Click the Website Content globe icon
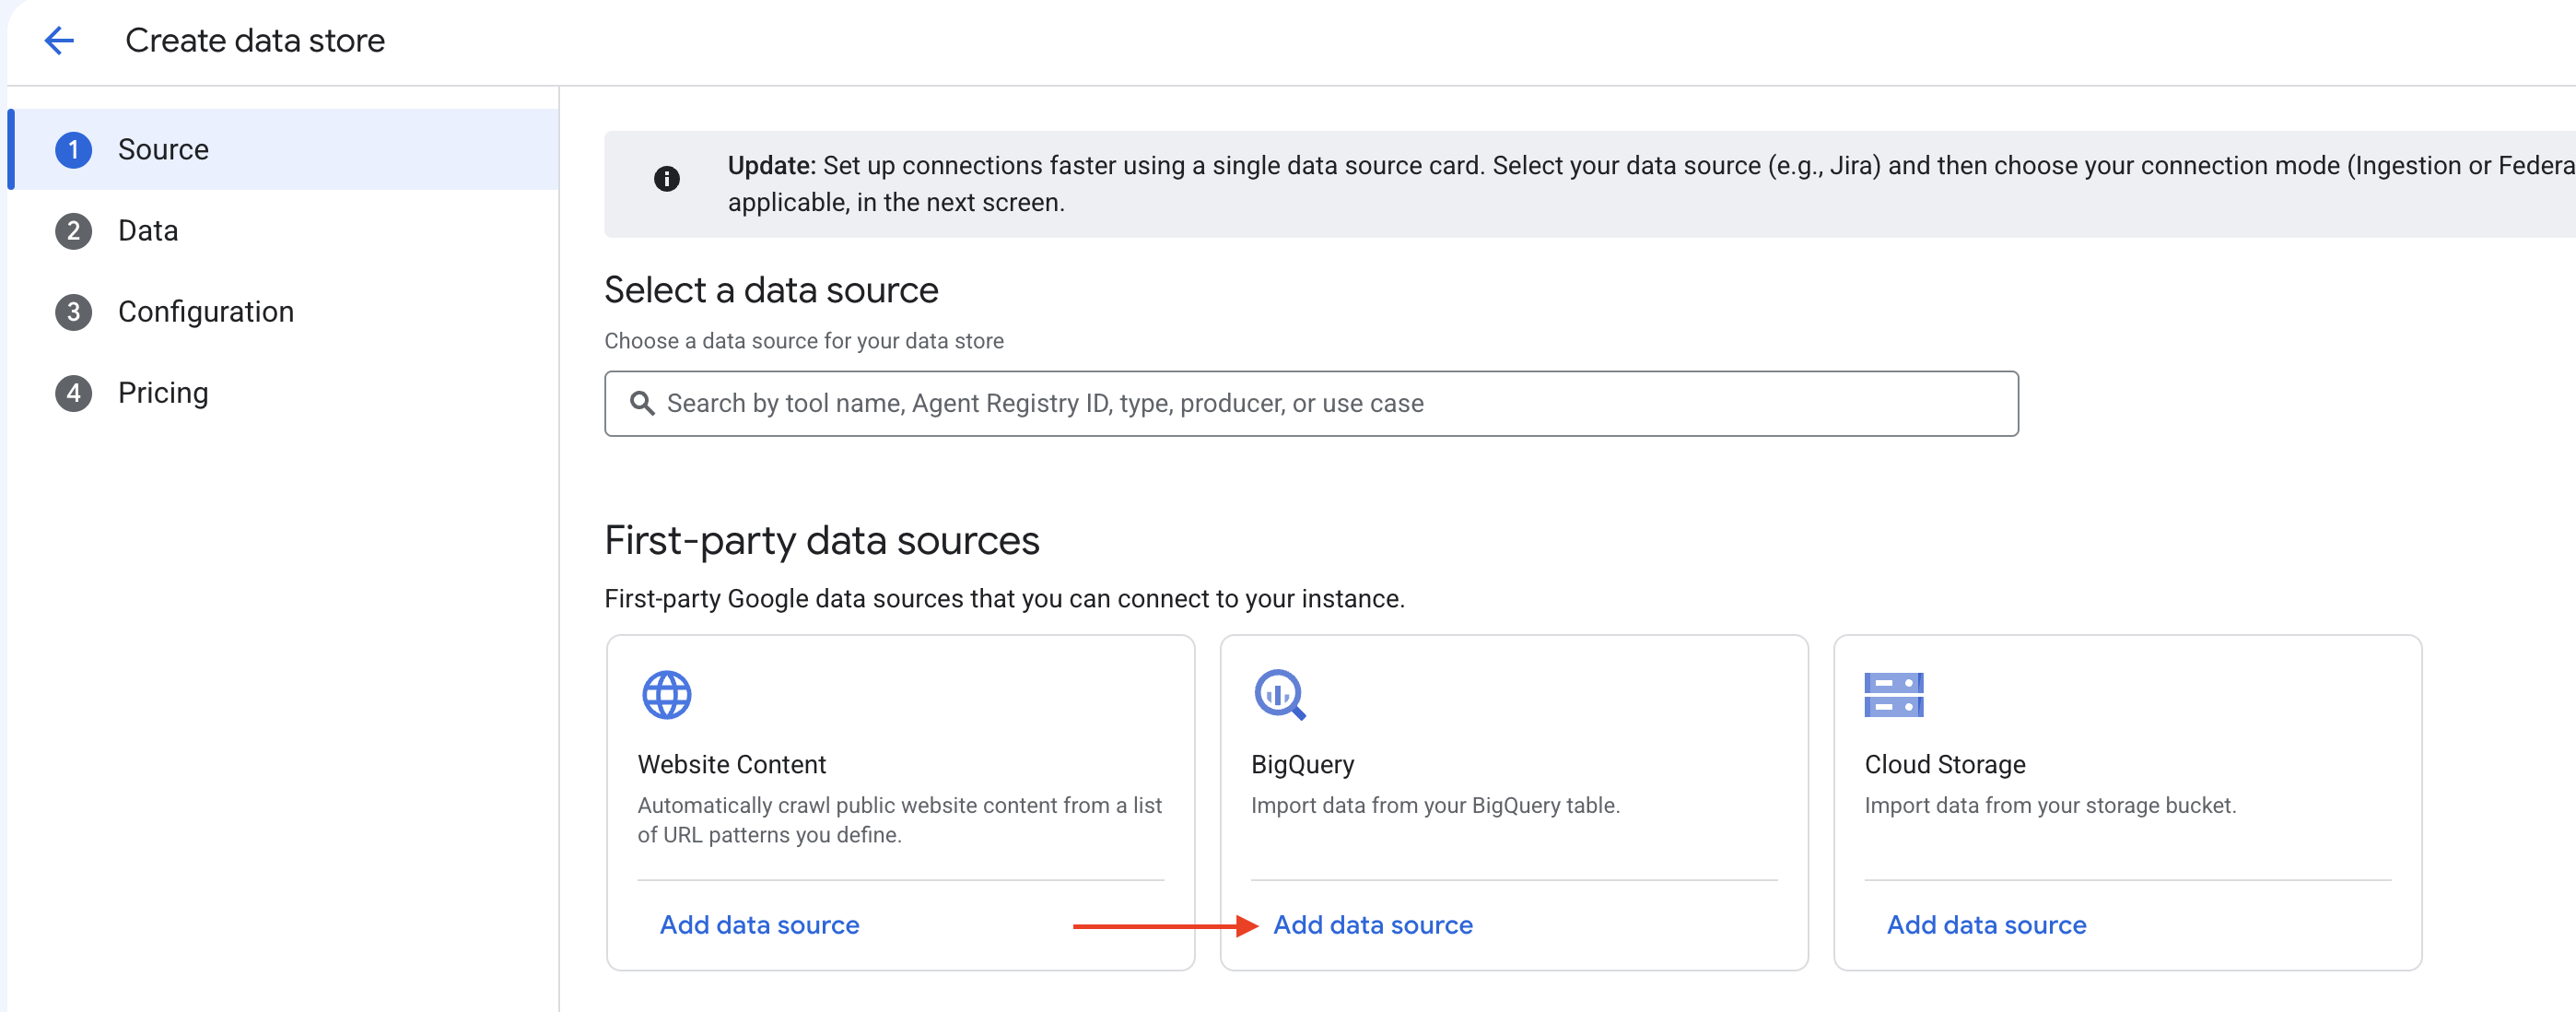Image resolution: width=2576 pixels, height=1012 pixels. point(667,695)
